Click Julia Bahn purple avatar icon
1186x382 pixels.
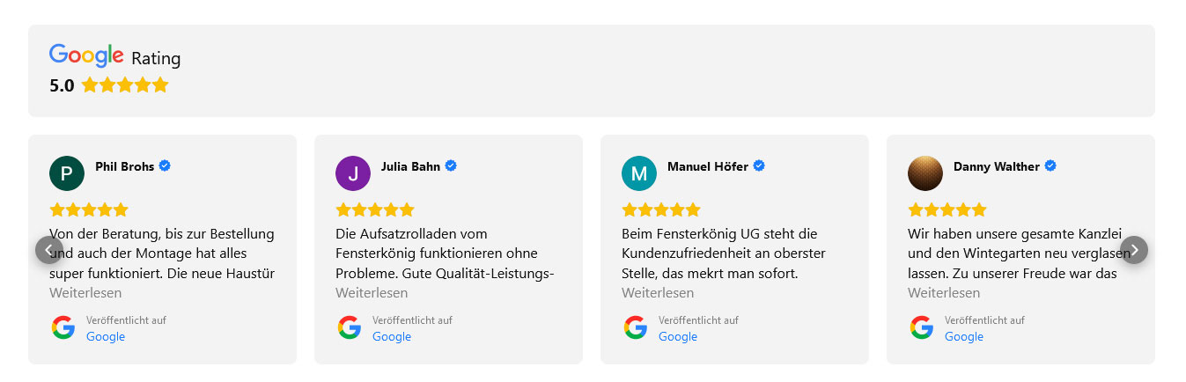[353, 173]
